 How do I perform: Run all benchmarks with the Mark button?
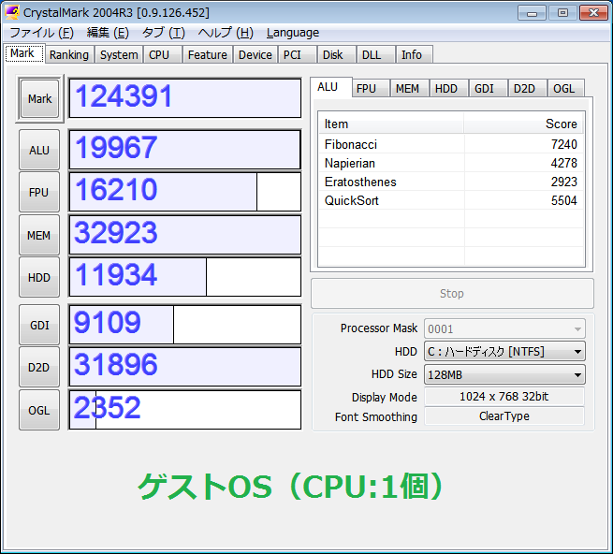coord(39,98)
